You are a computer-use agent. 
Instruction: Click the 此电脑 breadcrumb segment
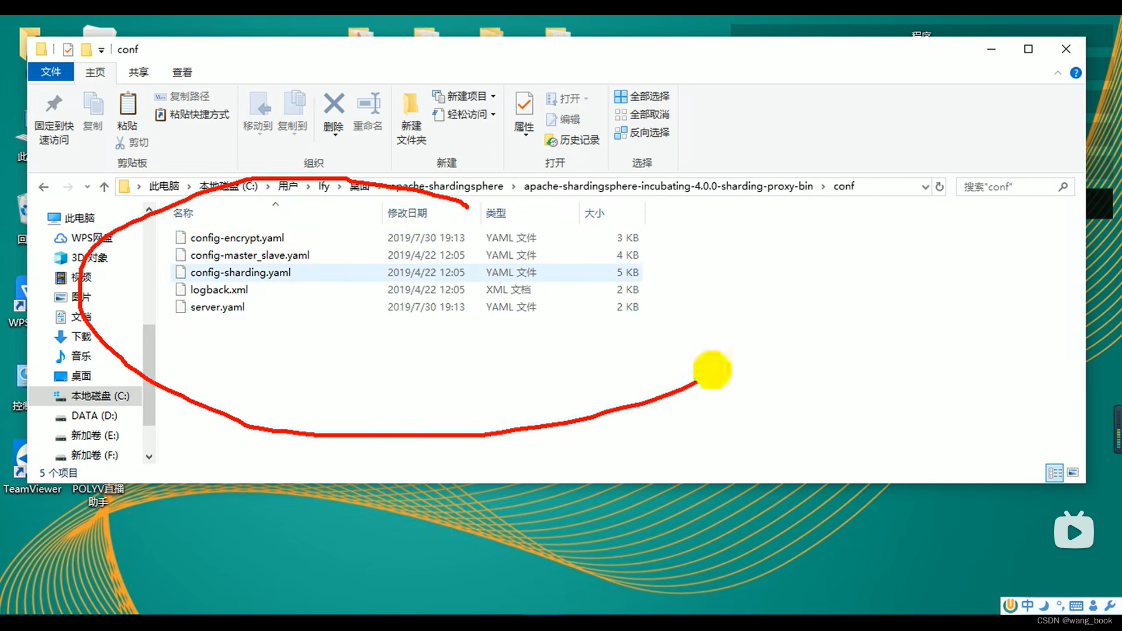pos(164,186)
